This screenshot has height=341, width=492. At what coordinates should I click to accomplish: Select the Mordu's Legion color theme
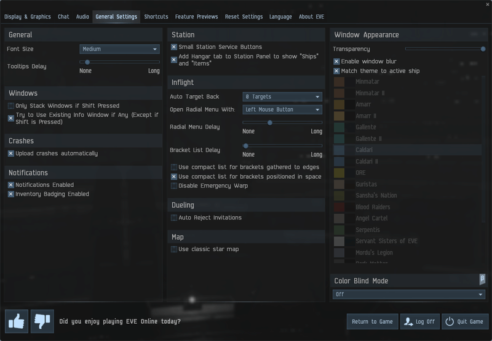coord(407,253)
